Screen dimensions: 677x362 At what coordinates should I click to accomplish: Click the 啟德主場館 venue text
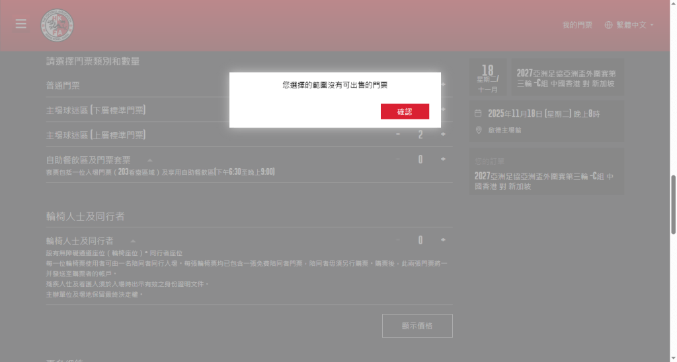pos(504,130)
